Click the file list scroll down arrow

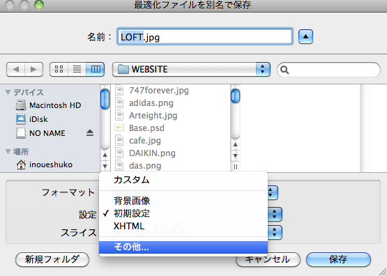[235, 155]
